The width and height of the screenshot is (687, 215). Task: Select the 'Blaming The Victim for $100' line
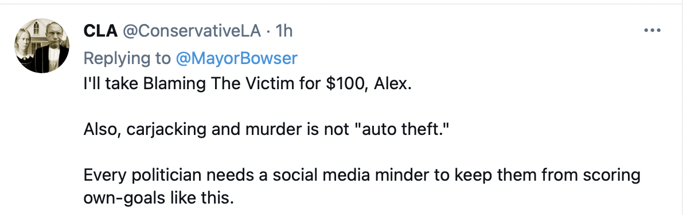pyautogui.click(x=248, y=83)
